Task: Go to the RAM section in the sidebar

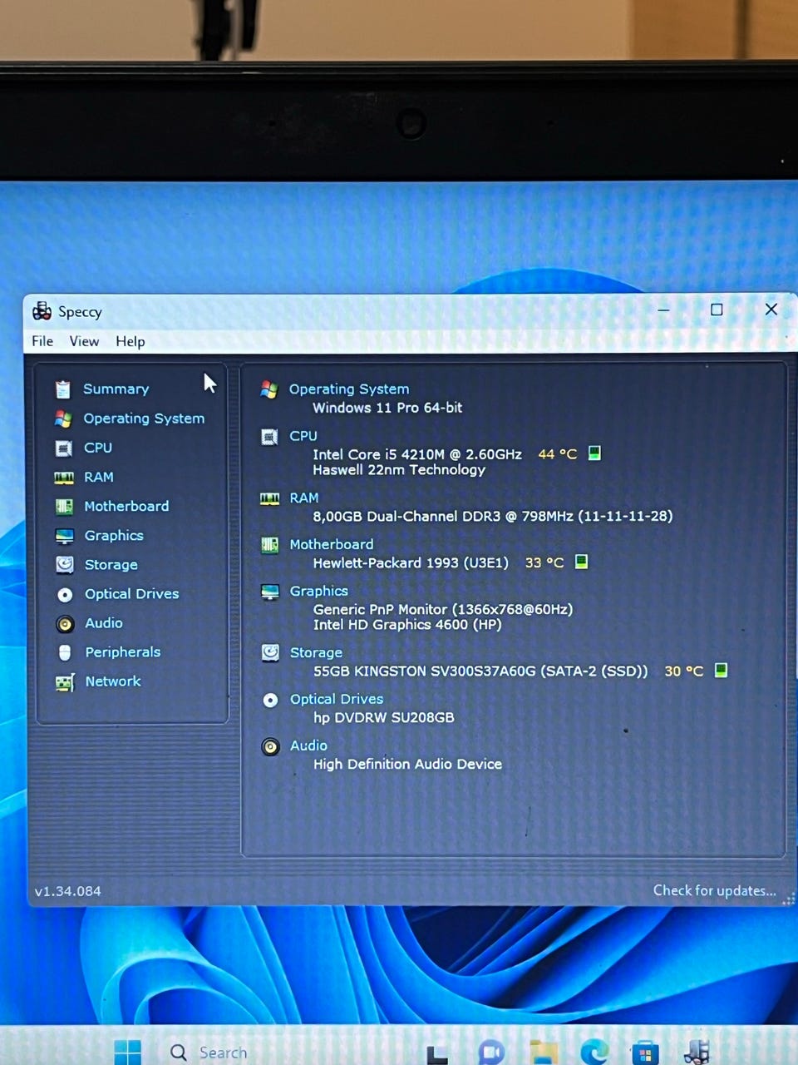Action: click(x=99, y=477)
